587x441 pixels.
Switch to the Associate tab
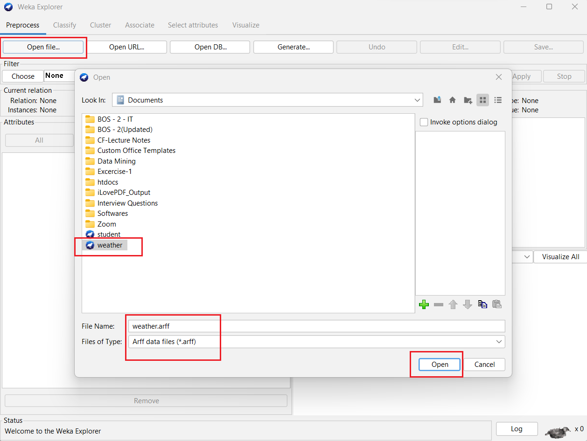[x=140, y=25]
